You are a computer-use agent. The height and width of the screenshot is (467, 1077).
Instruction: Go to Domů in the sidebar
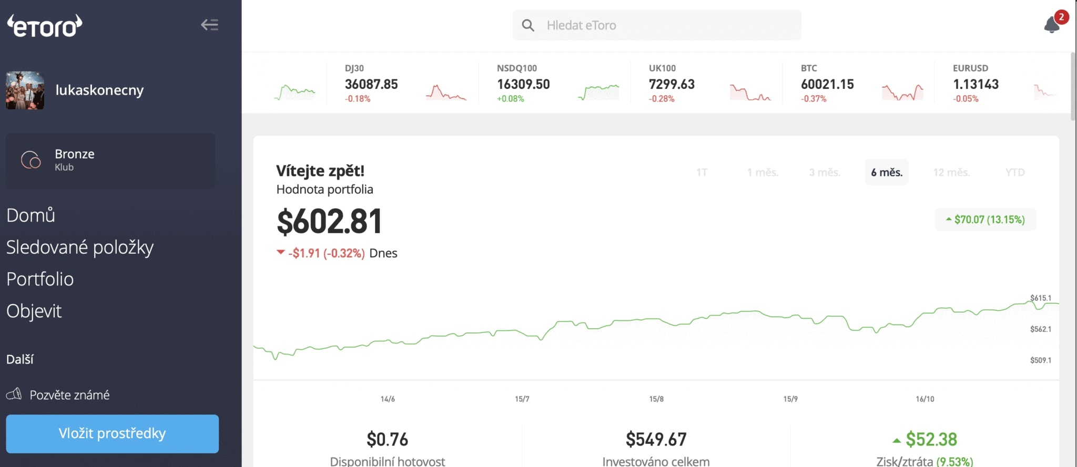(31, 215)
